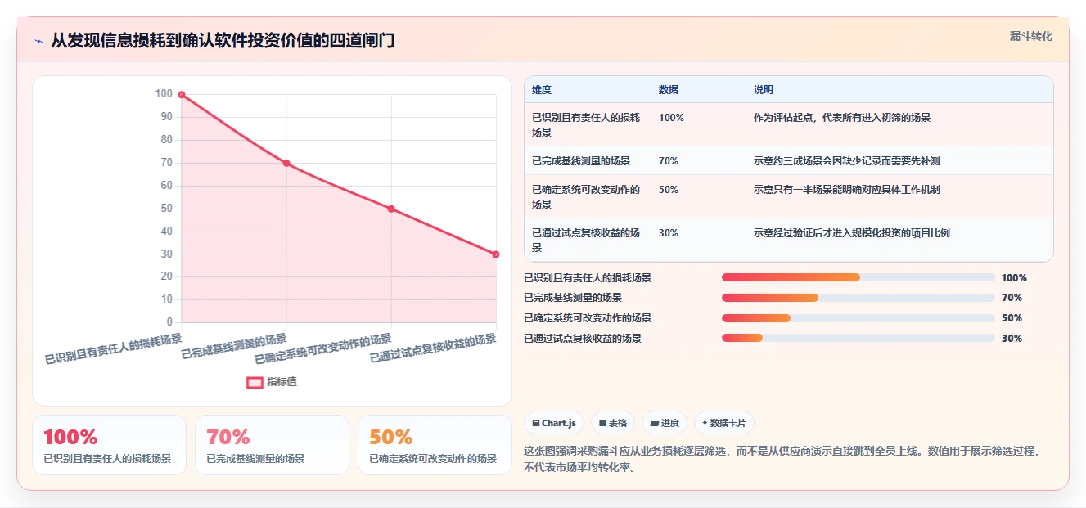Open the 100% data card
1086x508 pixels.
(109, 445)
